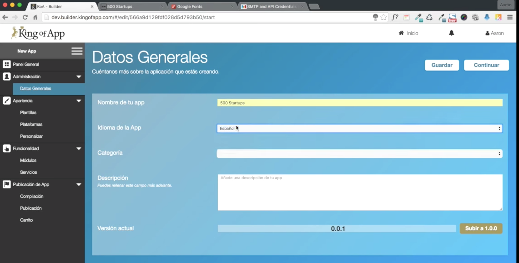The width and height of the screenshot is (519, 263).
Task: Expand the Publicación de App chevron
Action: click(79, 184)
